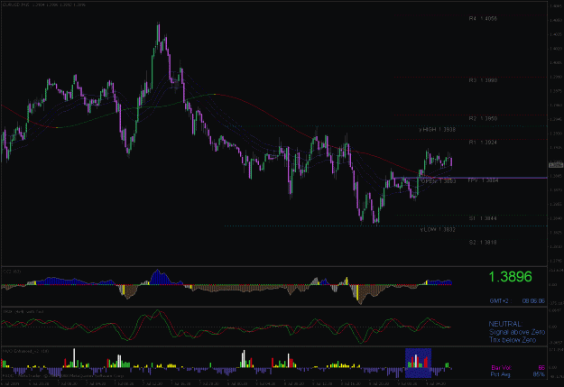
Task: Click the current price tag on price axis
Action: click(556, 165)
